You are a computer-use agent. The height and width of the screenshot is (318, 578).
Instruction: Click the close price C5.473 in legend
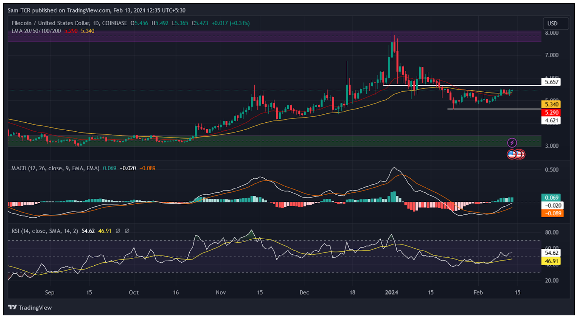(x=200, y=23)
